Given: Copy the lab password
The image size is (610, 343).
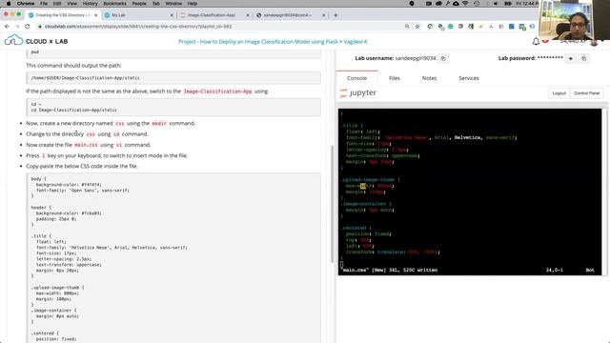Looking at the screenshot, I should 583,58.
